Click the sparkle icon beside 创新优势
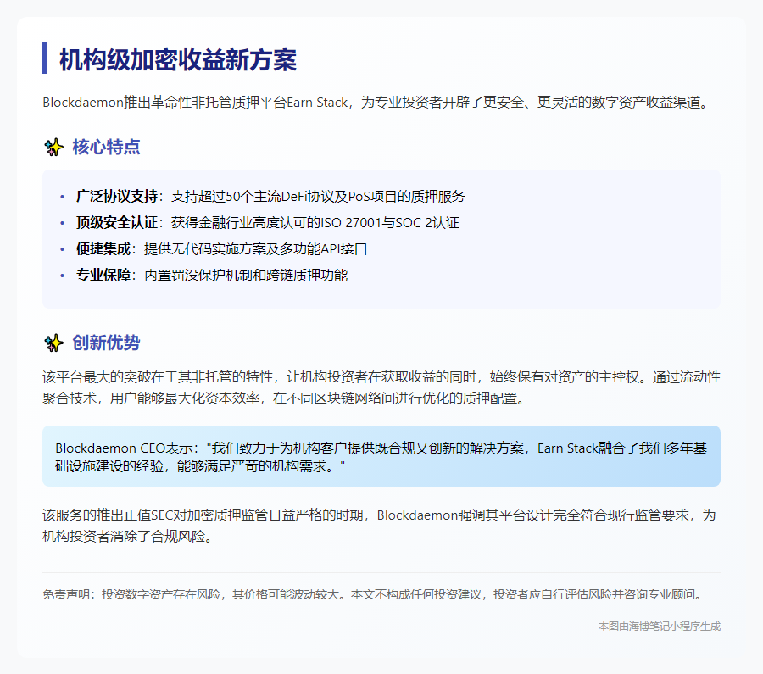The height and width of the screenshot is (674, 763). (x=54, y=343)
